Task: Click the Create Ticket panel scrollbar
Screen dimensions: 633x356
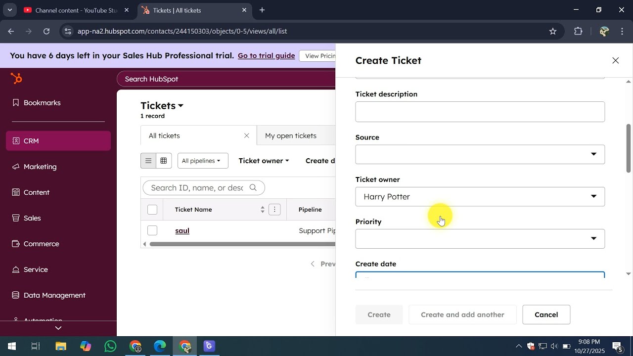Action: tap(629, 148)
